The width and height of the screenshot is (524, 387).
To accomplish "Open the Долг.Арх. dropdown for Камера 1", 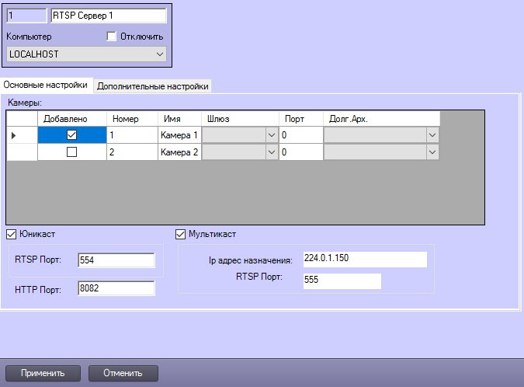I will (x=432, y=135).
